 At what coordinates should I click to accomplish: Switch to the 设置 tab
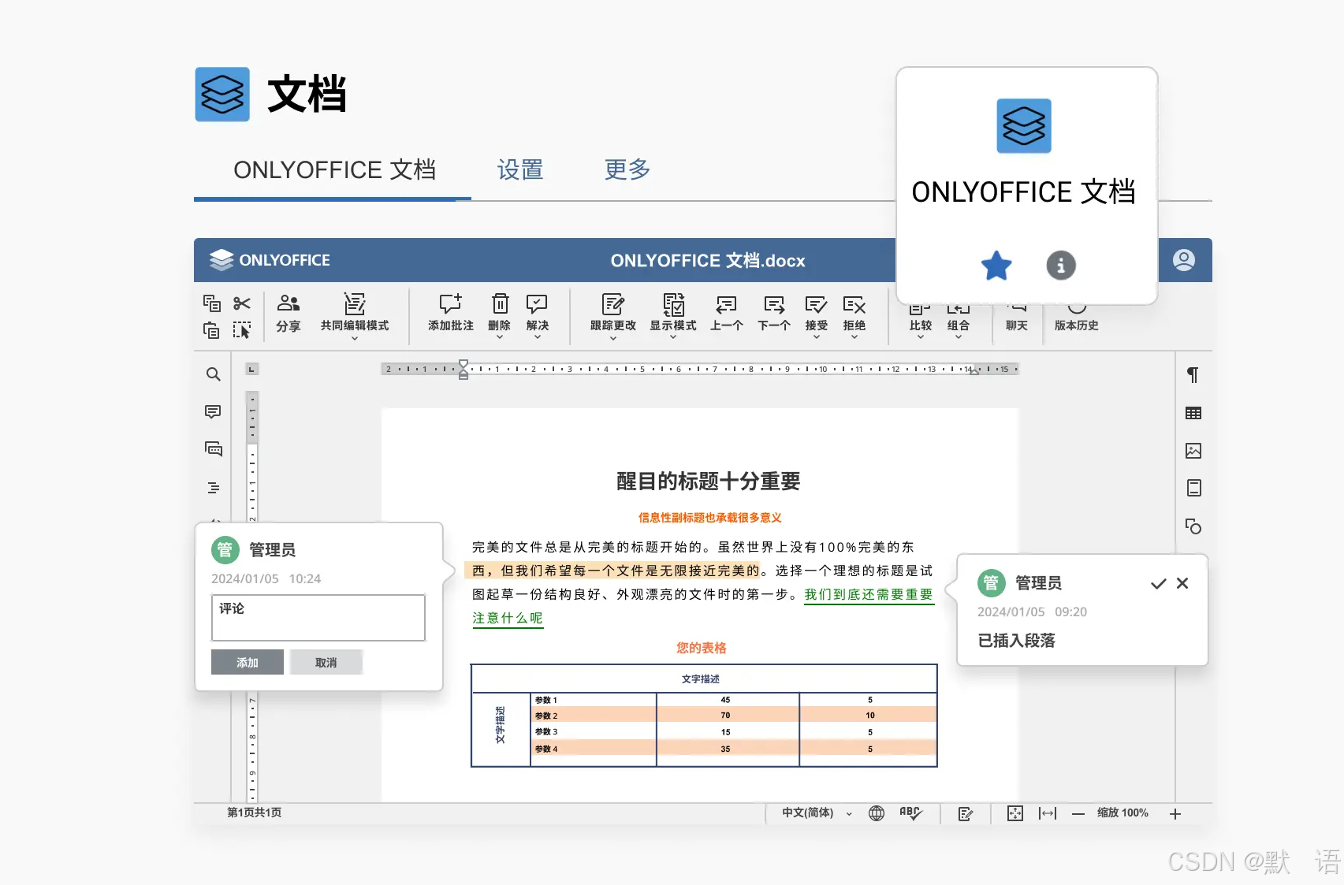click(x=520, y=169)
